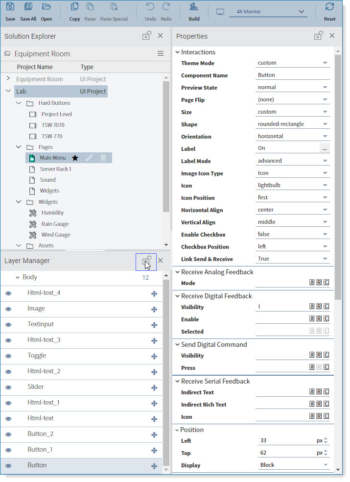
Task: Open the Enable Checkbox dropdown
Action: tap(292, 234)
